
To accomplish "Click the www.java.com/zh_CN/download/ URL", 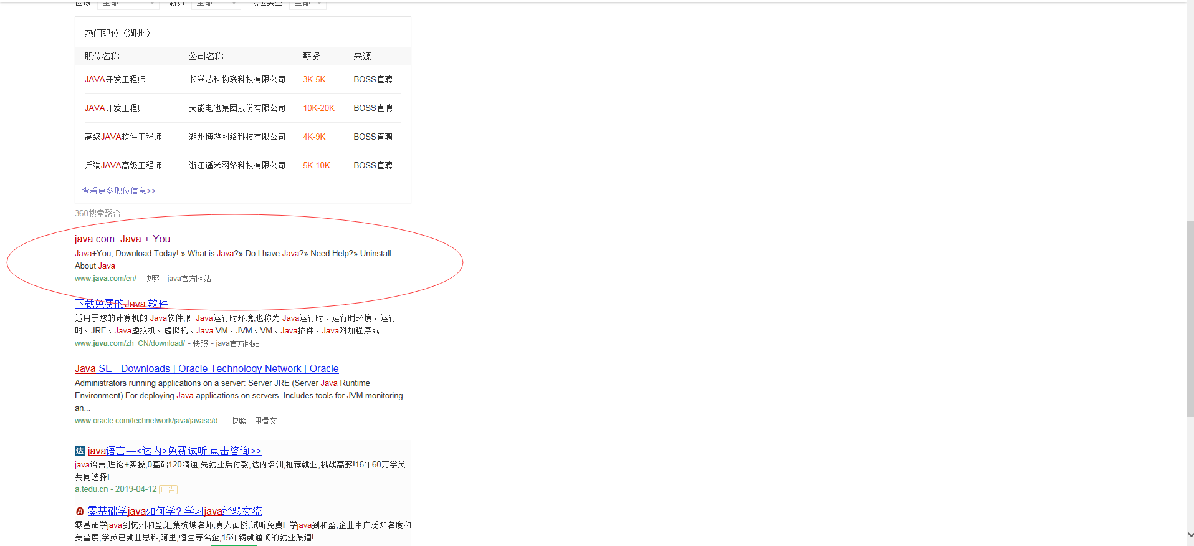I will (x=130, y=343).
